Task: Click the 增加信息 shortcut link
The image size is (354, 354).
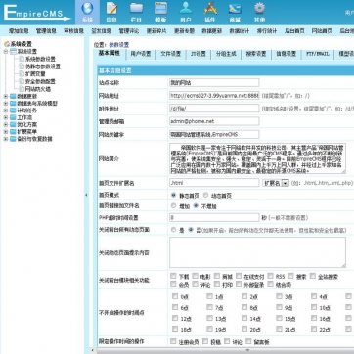Action: [x=19, y=31]
